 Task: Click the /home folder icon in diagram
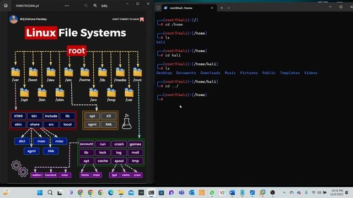(84, 72)
